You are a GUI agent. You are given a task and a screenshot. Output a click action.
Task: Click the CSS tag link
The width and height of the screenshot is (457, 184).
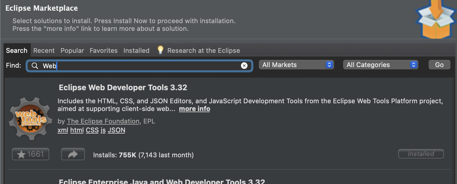92,130
